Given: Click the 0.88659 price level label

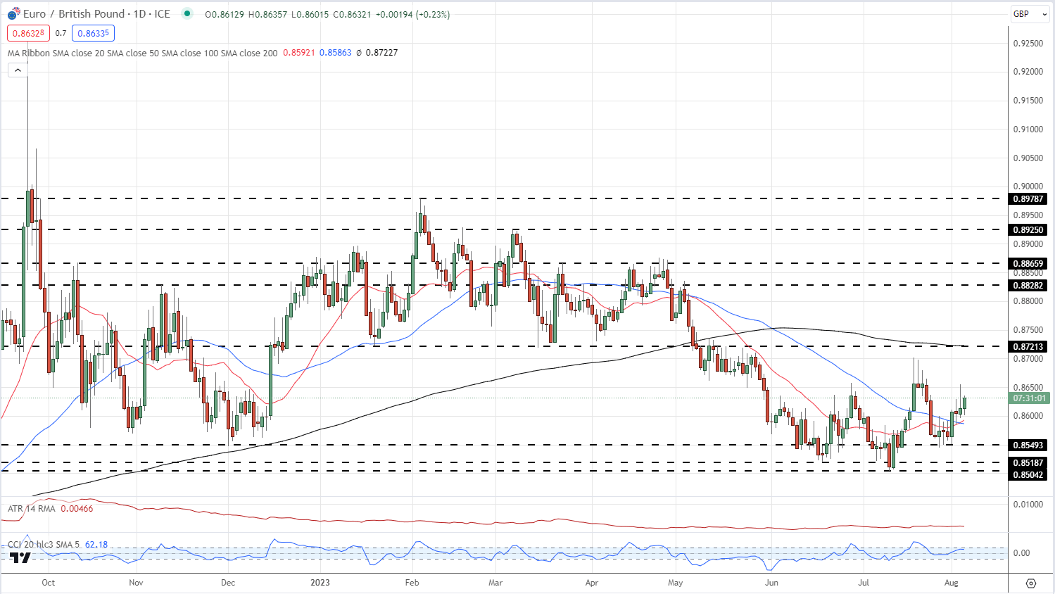Looking at the screenshot, I should [1028, 264].
